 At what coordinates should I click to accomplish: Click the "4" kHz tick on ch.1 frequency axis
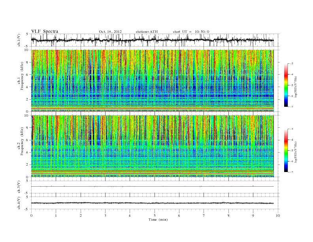click(x=28, y=87)
